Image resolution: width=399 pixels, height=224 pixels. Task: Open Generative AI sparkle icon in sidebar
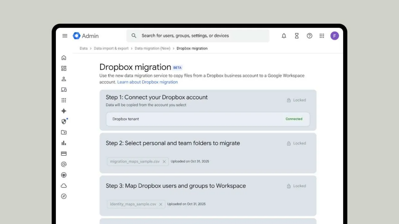tap(64, 111)
